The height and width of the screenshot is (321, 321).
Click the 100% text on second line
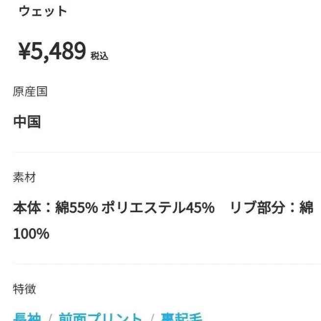(31, 233)
